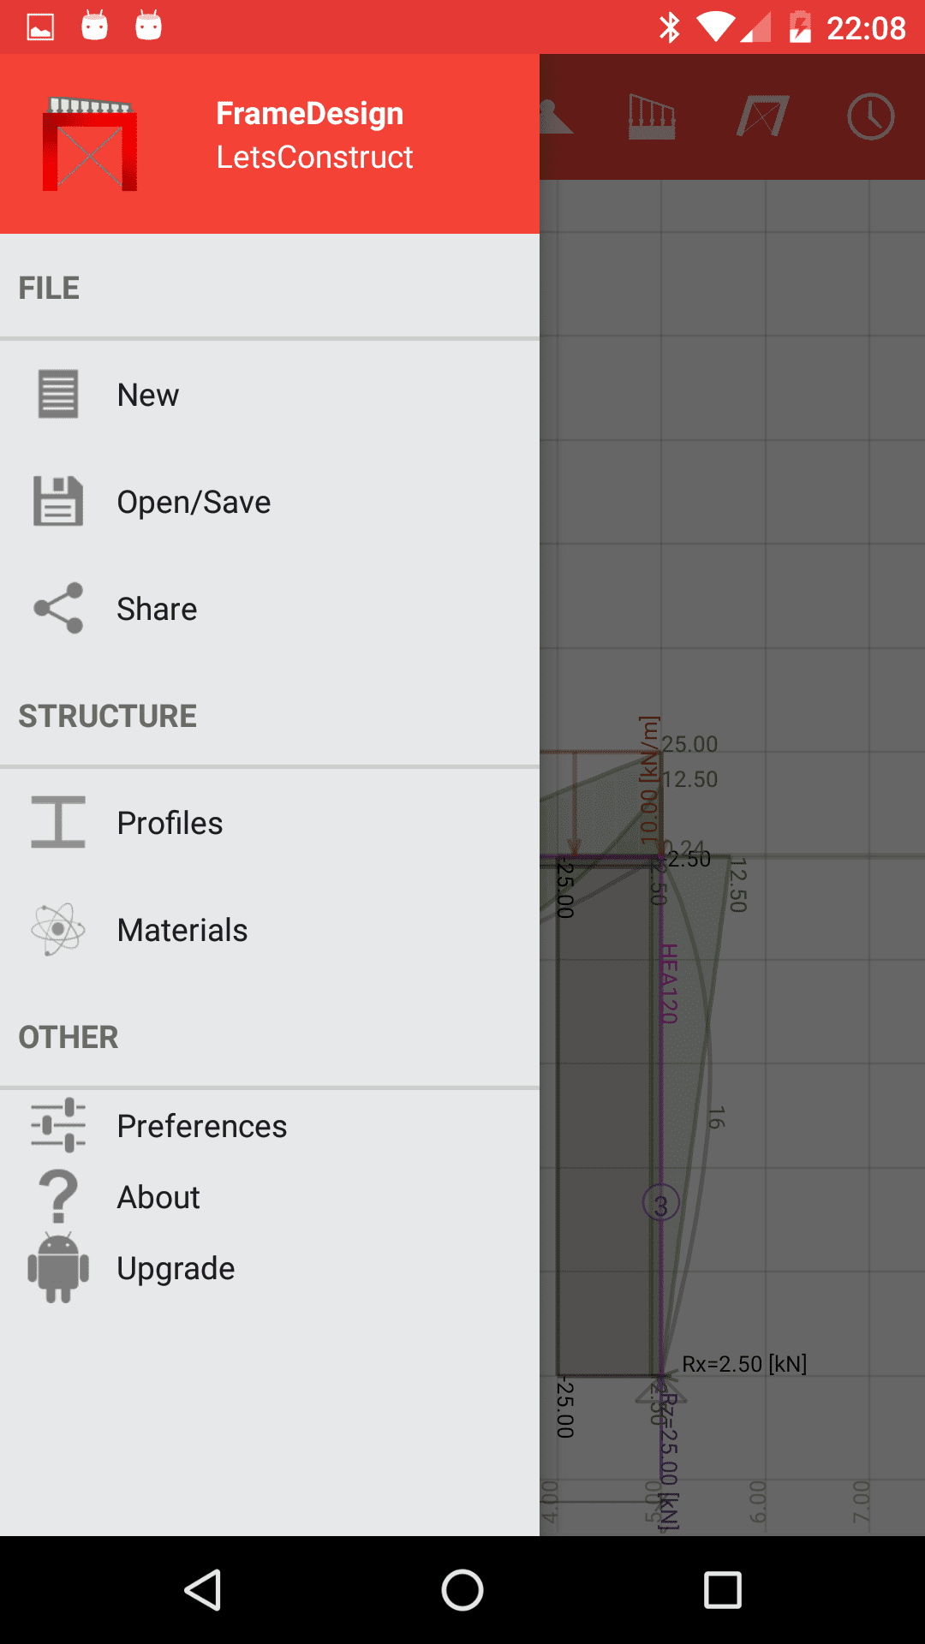Click the Share network icon
This screenshot has width=925, height=1644.
pos(58,608)
